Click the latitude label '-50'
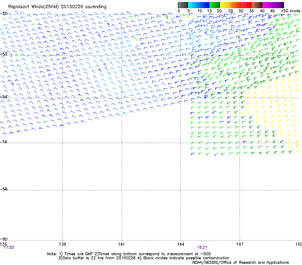The width and height of the screenshot is (302, 265). tap(4, 13)
